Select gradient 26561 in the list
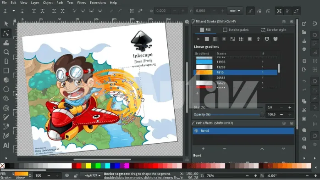Image resolution: width=320 pixels, height=180 pixels. (235, 78)
